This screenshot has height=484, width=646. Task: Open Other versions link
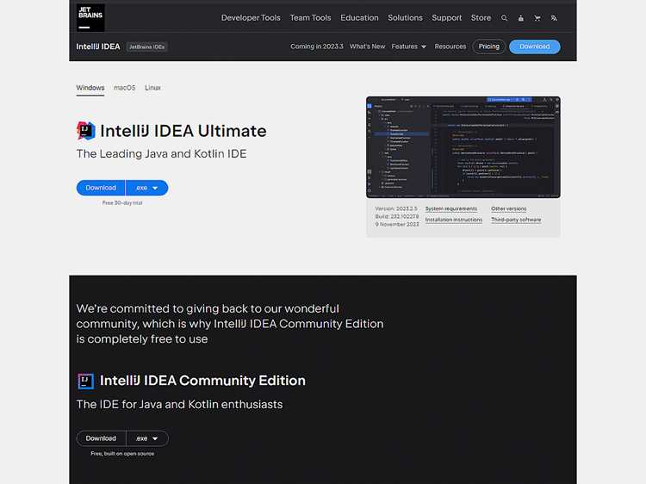pyautogui.click(x=509, y=208)
